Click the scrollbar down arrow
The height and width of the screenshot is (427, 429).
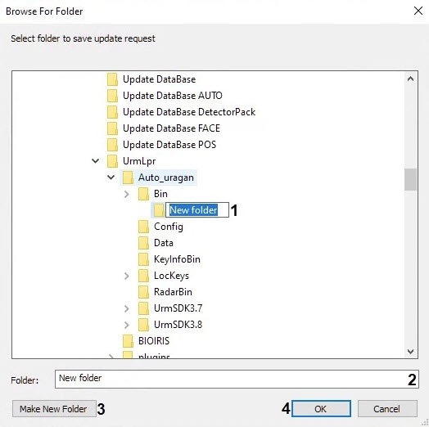click(410, 352)
